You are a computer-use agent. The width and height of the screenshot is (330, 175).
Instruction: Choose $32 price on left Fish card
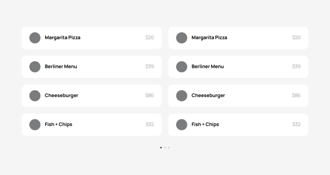click(150, 124)
